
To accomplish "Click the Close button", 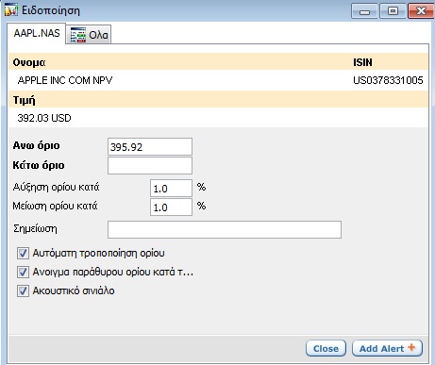I will tap(326, 348).
